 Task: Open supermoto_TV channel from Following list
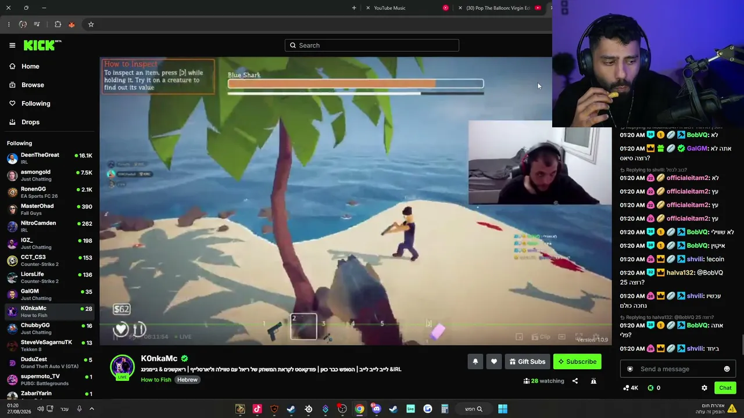click(x=49, y=380)
